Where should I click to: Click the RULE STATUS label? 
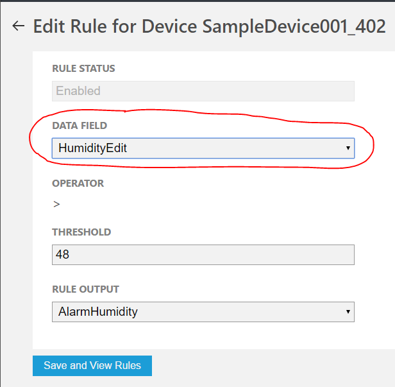(x=83, y=68)
